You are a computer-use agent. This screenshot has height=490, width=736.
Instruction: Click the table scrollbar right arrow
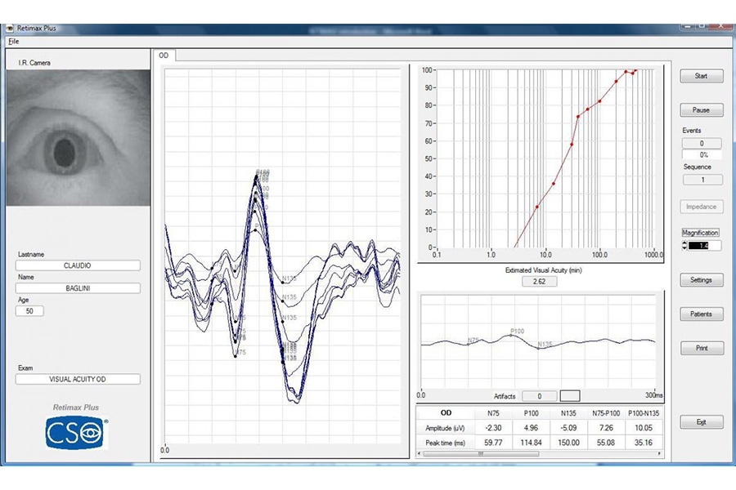tap(659, 453)
